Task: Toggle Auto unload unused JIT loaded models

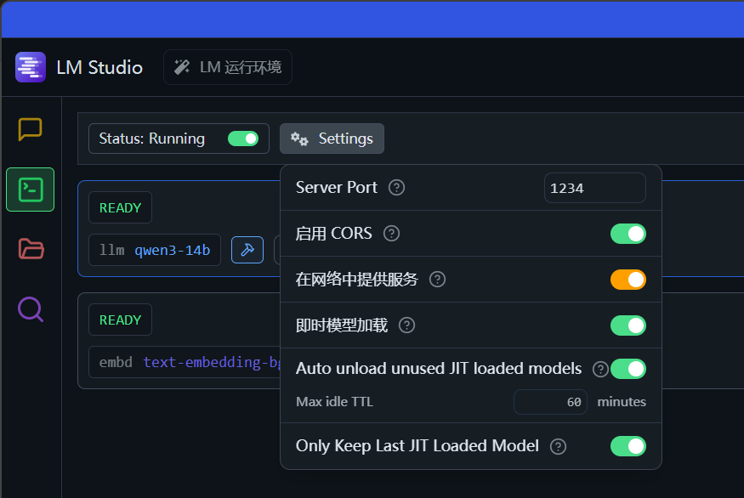Action: point(628,369)
